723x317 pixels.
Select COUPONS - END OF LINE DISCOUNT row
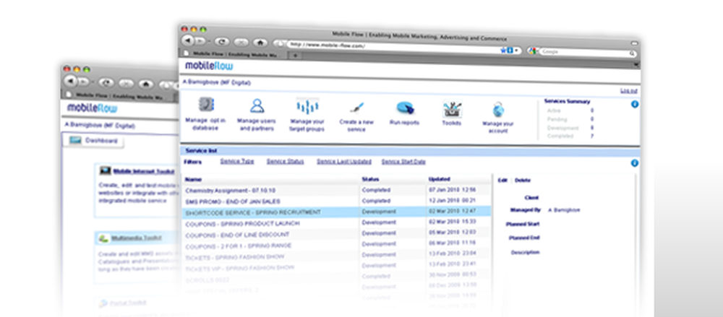tap(337, 234)
